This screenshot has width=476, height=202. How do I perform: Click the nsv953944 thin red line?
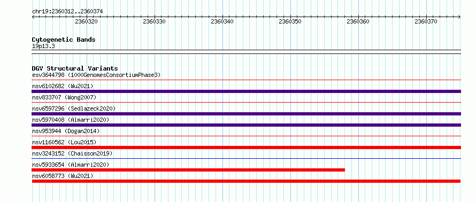(x=246, y=136)
